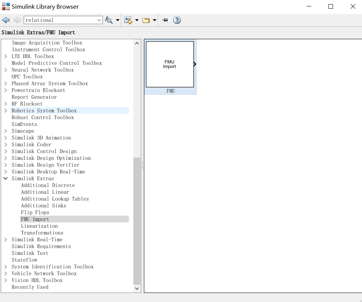
Task: Open Transformations sublibrary
Action: (x=42, y=233)
